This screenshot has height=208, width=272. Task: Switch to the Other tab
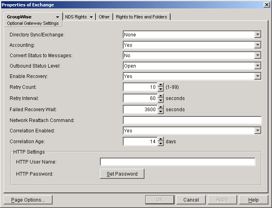pos(104,17)
